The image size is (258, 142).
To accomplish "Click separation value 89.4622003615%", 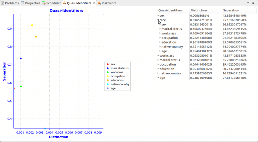I will tap(234, 64).
